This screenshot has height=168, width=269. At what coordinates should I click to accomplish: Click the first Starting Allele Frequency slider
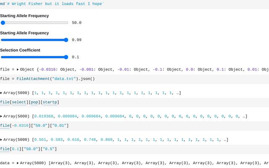point(34,23)
